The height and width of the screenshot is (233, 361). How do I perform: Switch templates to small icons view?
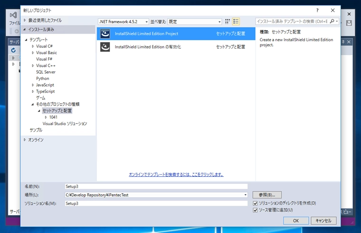point(228,22)
